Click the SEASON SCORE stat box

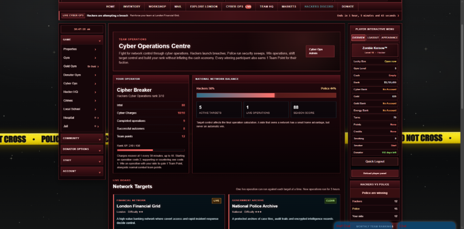click(x=314, y=109)
